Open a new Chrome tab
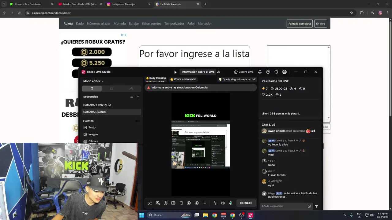392x220 pixels. point(205,4)
